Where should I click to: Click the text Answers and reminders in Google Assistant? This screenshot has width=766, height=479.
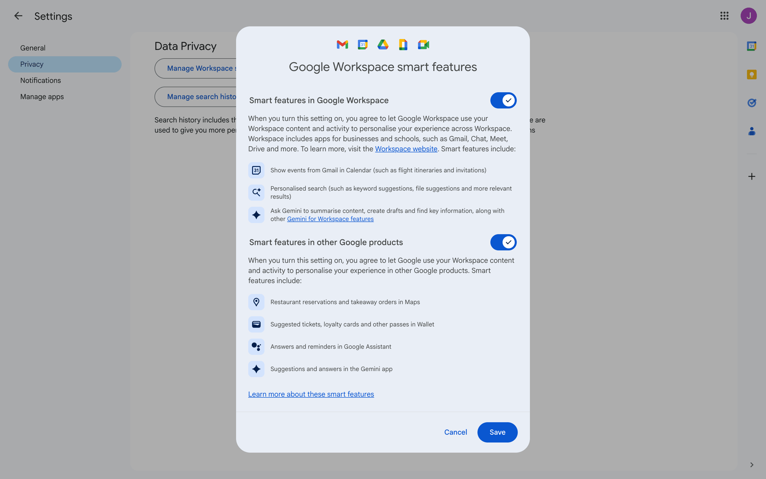(331, 347)
